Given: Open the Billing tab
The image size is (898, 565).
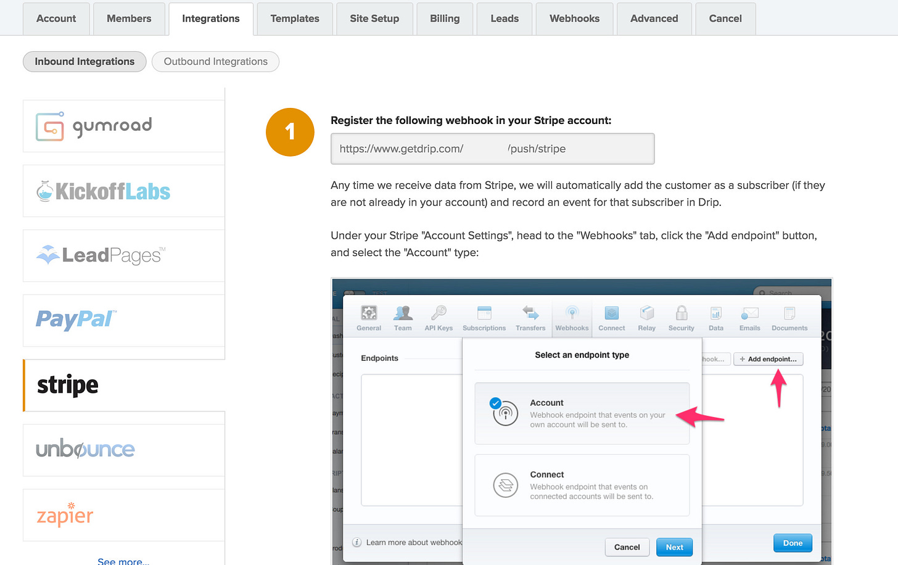Looking at the screenshot, I should point(445,19).
